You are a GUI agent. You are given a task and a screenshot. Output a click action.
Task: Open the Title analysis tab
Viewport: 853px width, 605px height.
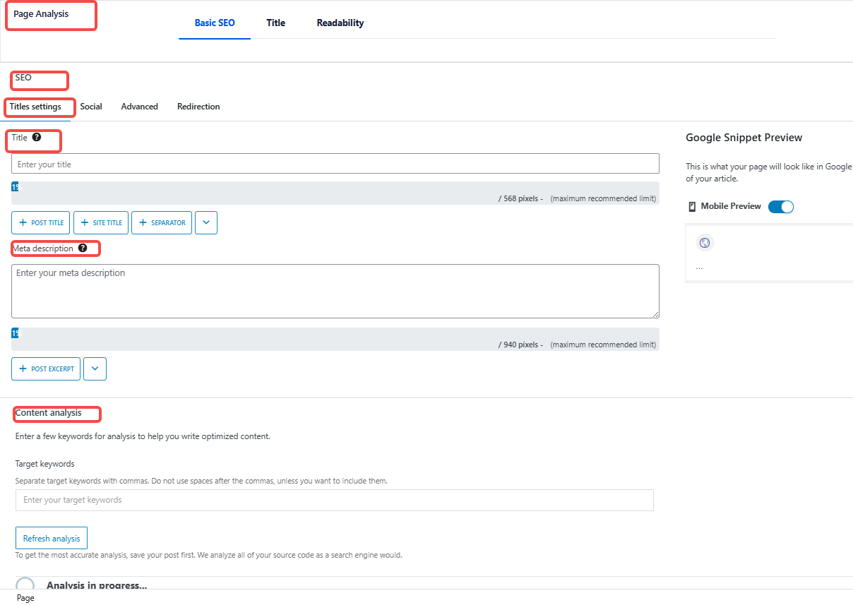(275, 23)
